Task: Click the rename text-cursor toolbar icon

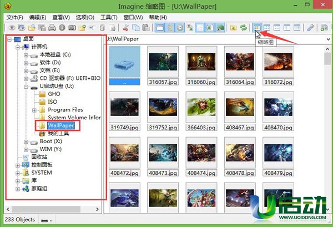Action: [92, 28]
